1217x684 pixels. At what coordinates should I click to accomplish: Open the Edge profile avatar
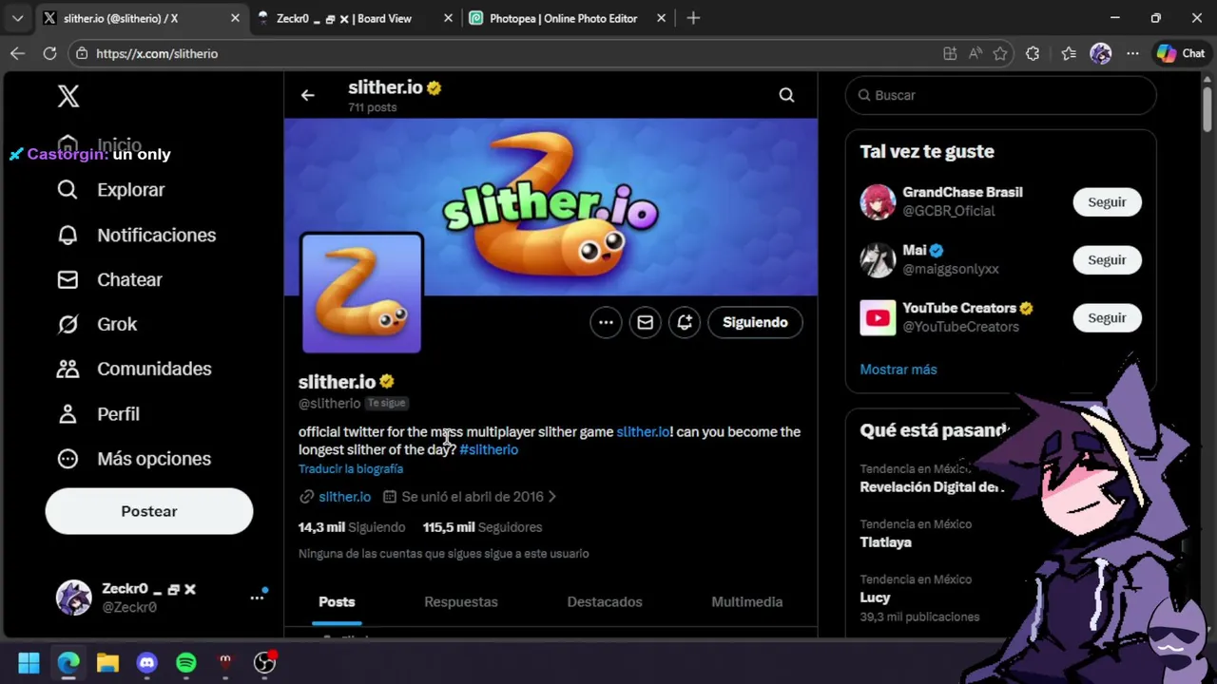(1101, 53)
